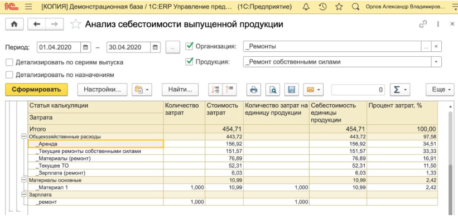The image size is (458, 219).
Task: Collapse all report groups icon
Action: click(x=215, y=90)
